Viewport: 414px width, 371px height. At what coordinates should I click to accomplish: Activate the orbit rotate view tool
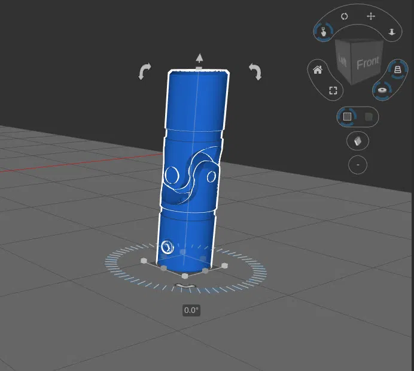pyautogui.click(x=344, y=16)
